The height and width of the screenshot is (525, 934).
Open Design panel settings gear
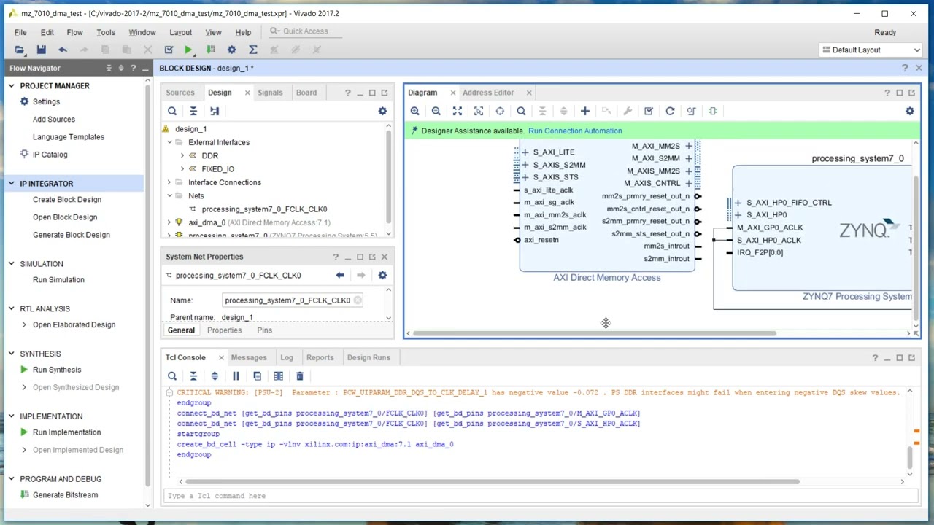[382, 111]
